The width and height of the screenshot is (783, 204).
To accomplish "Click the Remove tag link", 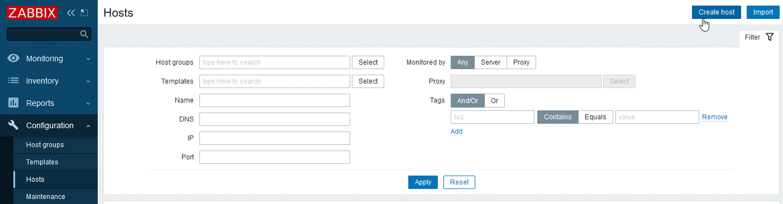I will pos(715,117).
